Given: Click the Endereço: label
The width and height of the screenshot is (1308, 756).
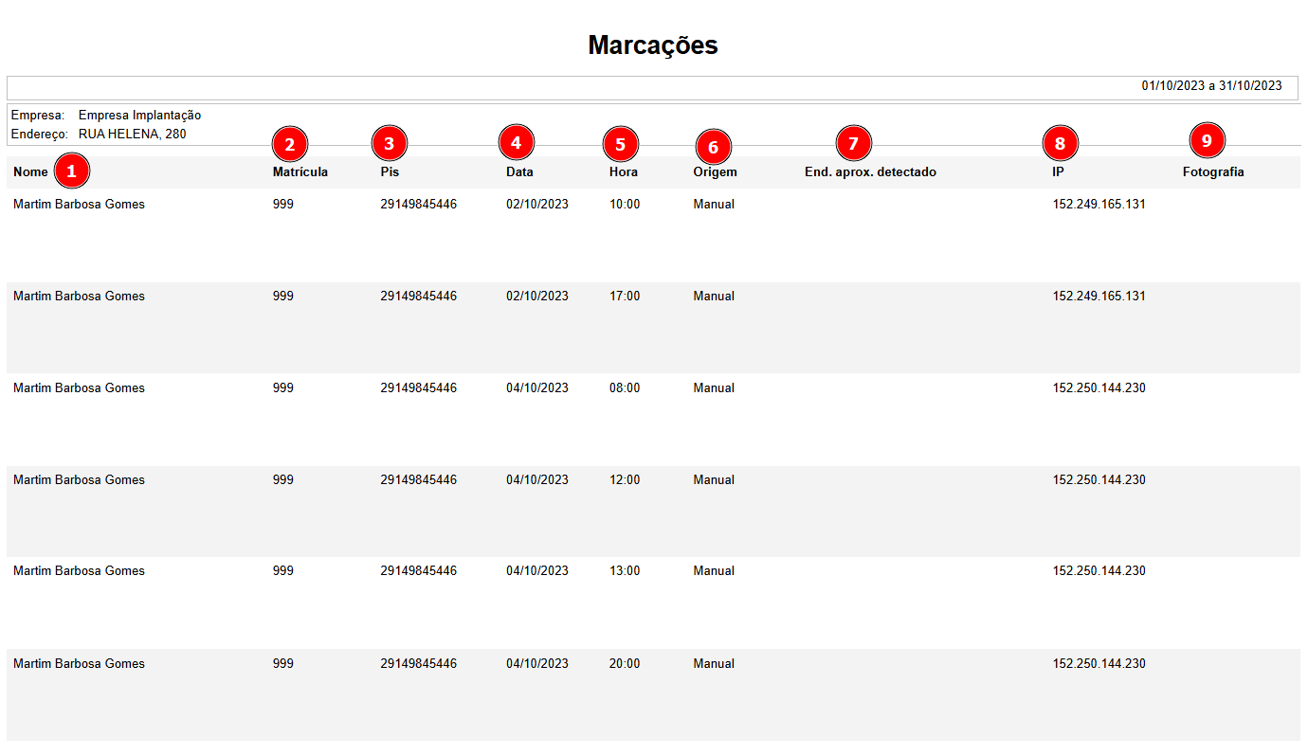Looking at the screenshot, I should coord(39,135).
